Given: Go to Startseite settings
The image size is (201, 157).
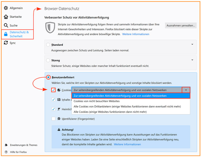Looking at the screenshot, I should tap(13, 17).
